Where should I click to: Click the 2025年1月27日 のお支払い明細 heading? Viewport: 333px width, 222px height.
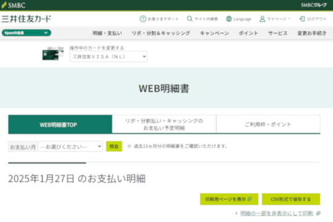[76, 178]
